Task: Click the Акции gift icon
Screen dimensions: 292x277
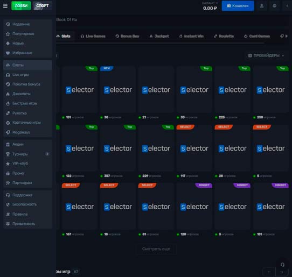Action: tap(8, 145)
